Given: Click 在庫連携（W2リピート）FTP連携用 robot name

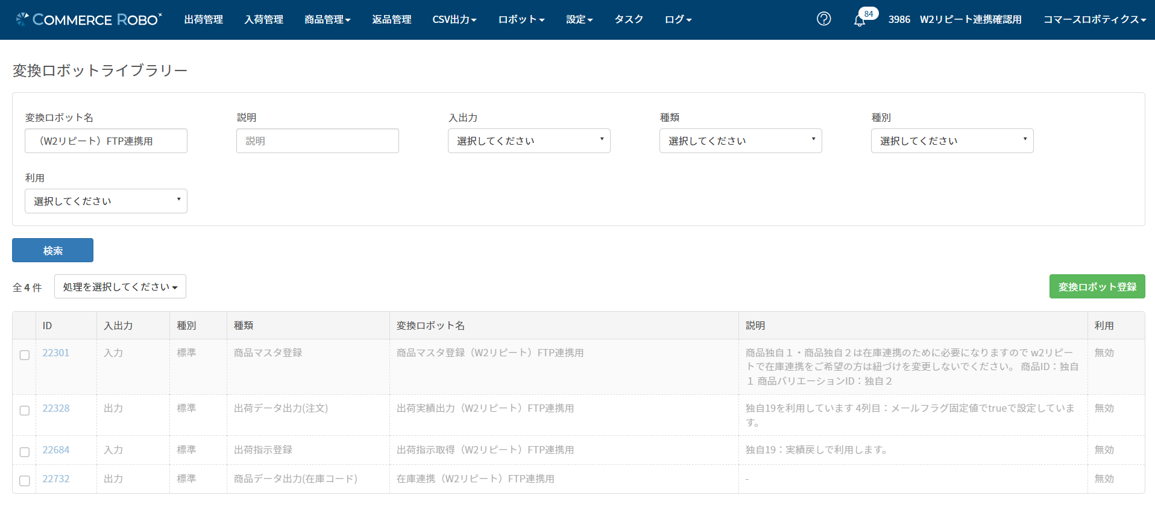Looking at the screenshot, I should [x=476, y=479].
